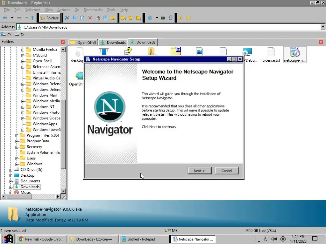Click Add bookmark star with plus
The width and height of the screenshot is (326, 244).
click(181, 18)
